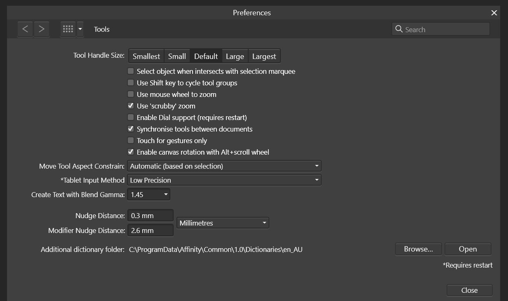
Task: Click the Tools section title
Action: 102,29
